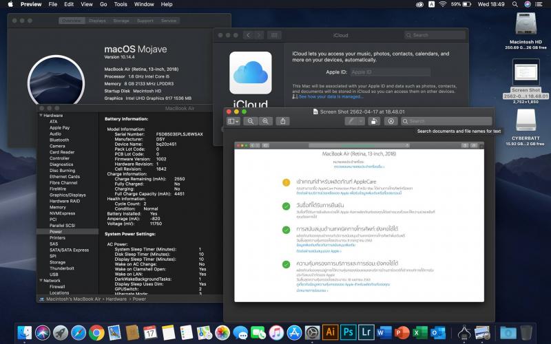Open the View menu
The height and width of the screenshot is (344, 551).
click(x=87, y=4)
